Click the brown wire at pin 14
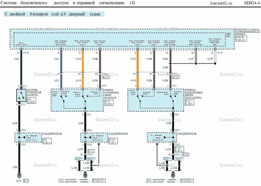This screenshot has width=261, height=186. click(x=100, y=62)
